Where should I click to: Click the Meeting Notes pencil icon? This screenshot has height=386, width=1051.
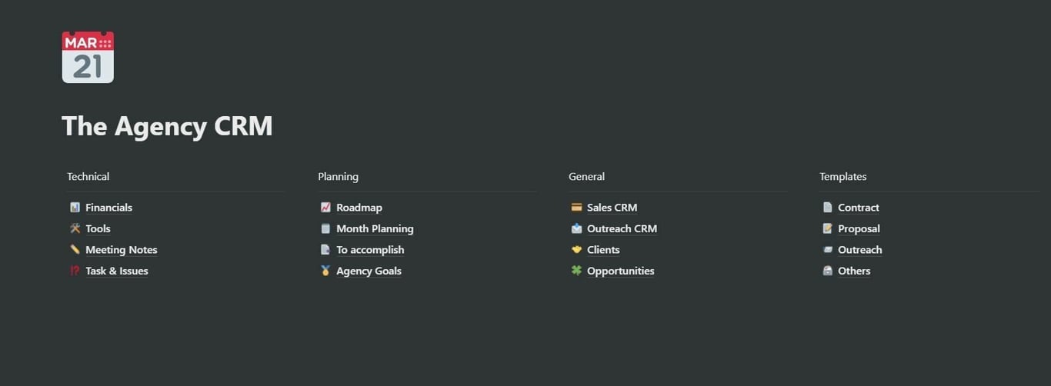coord(75,250)
